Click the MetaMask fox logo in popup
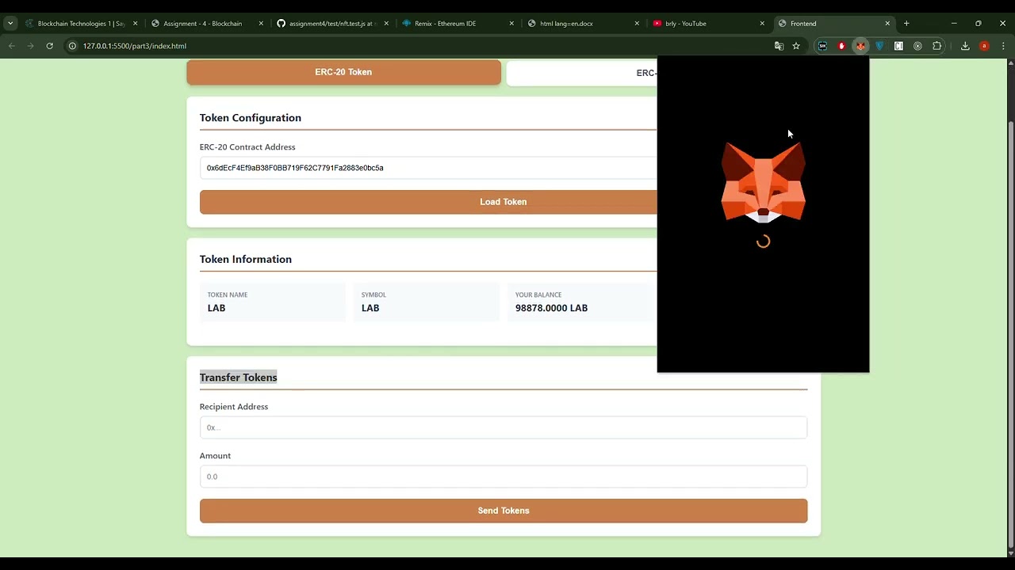The width and height of the screenshot is (1015, 570). 763,182
